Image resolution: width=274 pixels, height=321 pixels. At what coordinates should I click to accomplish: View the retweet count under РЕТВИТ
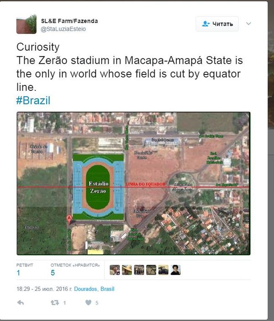click(x=18, y=273)
